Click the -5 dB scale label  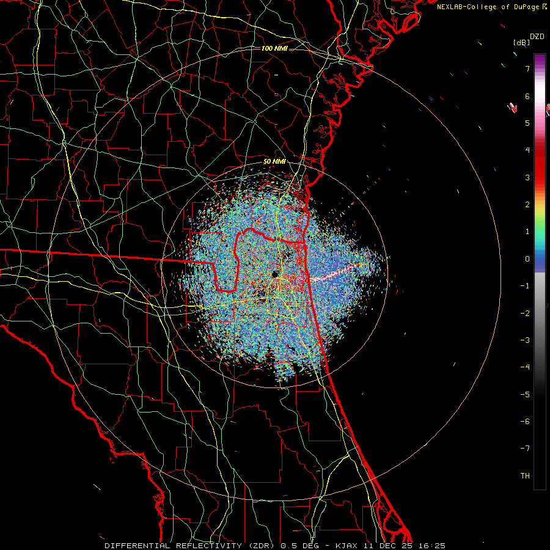525,395
